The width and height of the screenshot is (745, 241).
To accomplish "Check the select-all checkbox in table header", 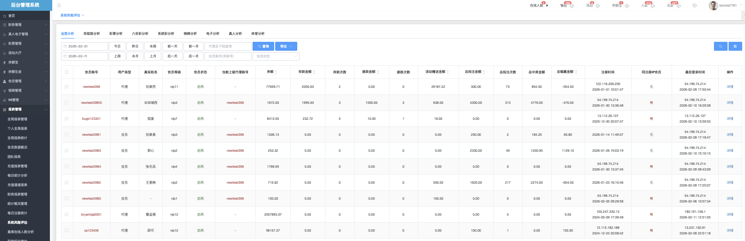I will 67,72.
